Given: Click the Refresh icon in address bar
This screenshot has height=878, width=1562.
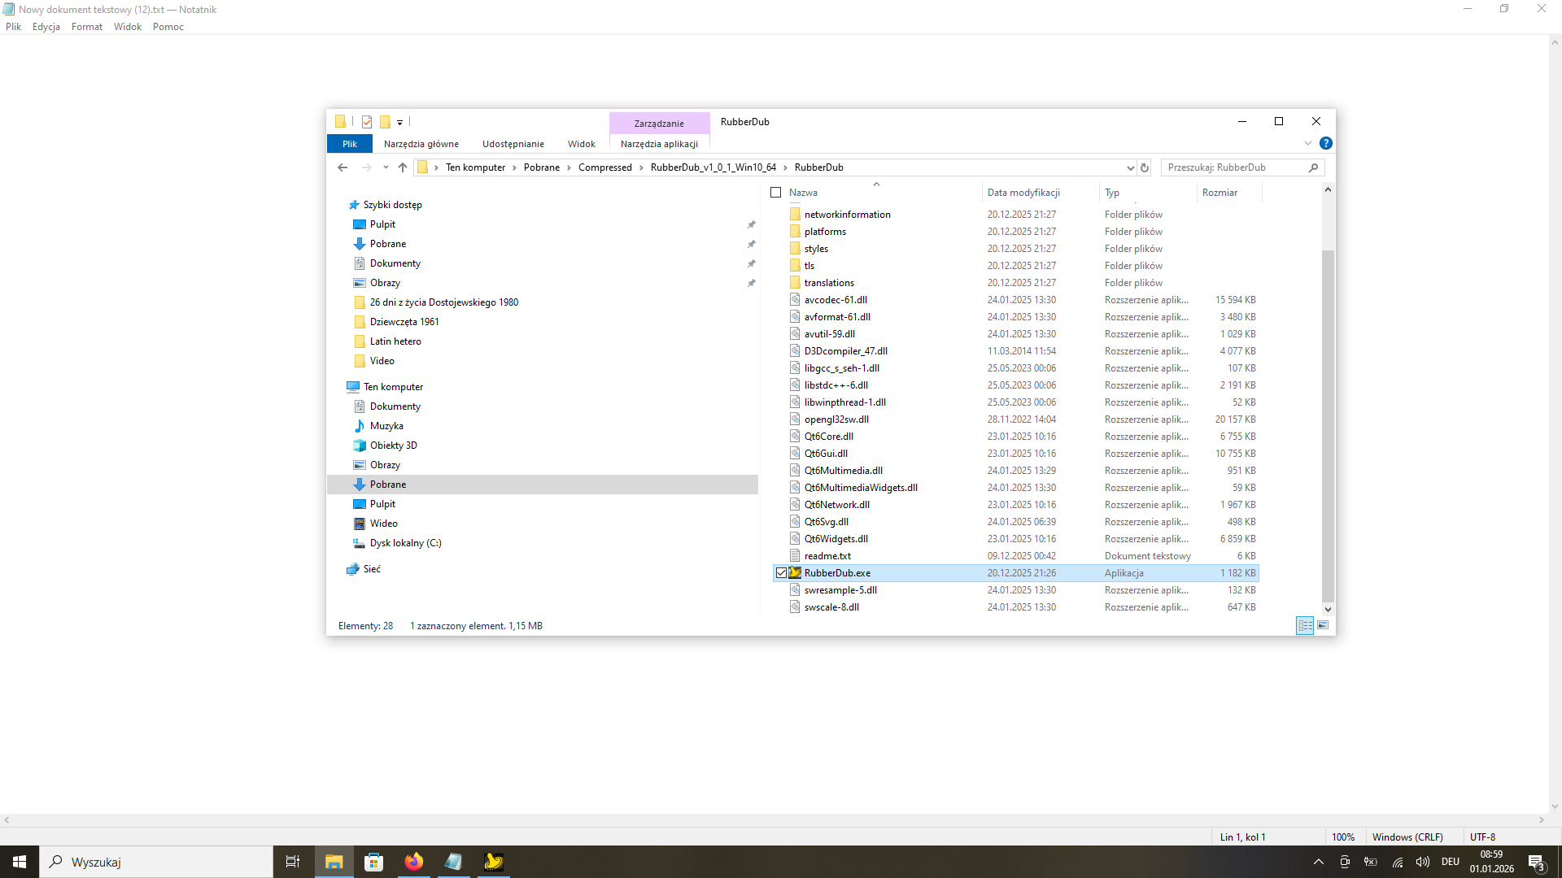Looking at the screenshot, I should pos(1145,167).
